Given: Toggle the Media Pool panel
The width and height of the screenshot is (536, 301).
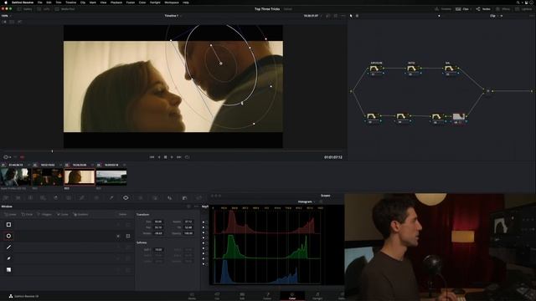Looking at the screenshot, I should [x=65, y=9].
